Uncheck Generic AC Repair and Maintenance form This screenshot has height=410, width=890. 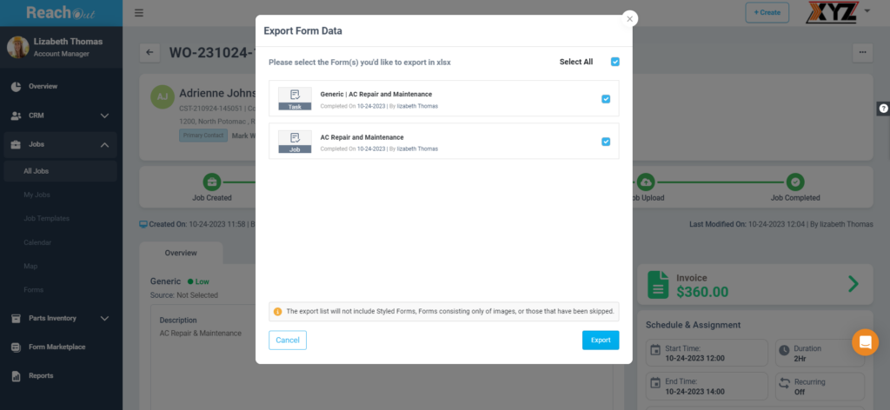pos(606,99)
